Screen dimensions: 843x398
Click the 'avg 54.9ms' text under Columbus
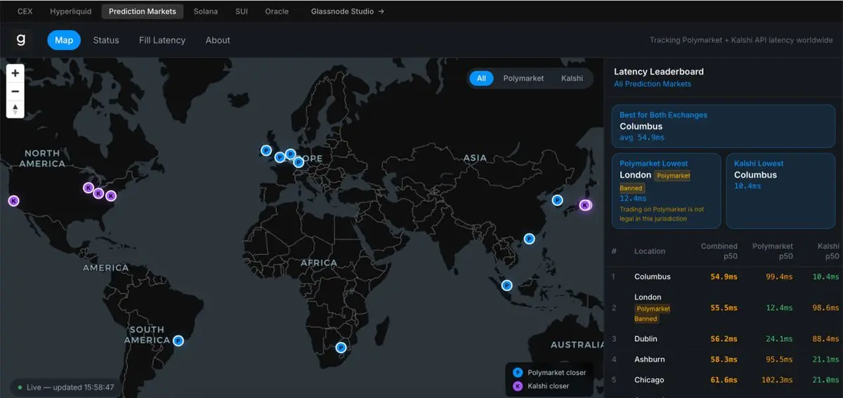pos(642,138)
